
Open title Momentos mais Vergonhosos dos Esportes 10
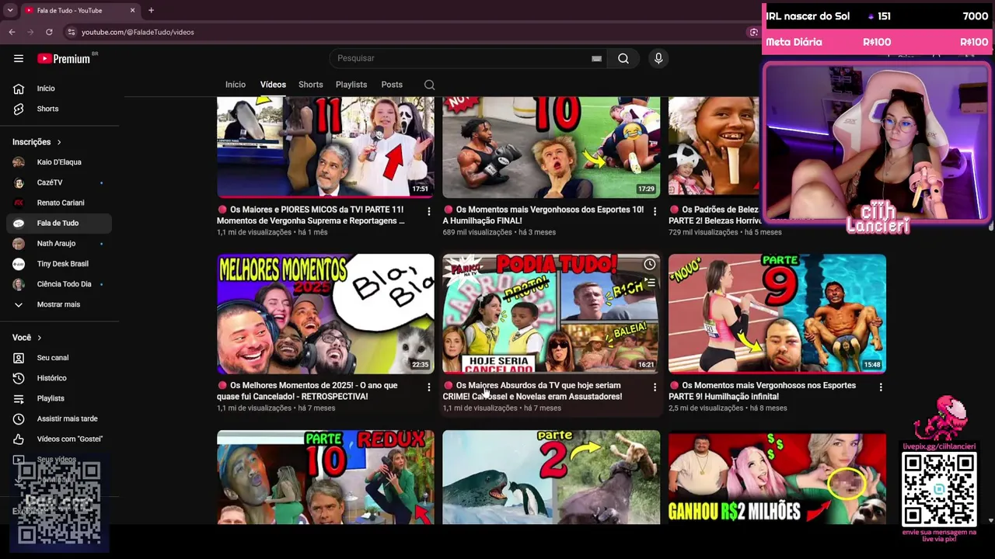coord(543,215)
